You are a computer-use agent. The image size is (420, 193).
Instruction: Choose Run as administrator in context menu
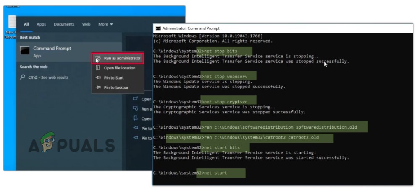click(118, 58)
